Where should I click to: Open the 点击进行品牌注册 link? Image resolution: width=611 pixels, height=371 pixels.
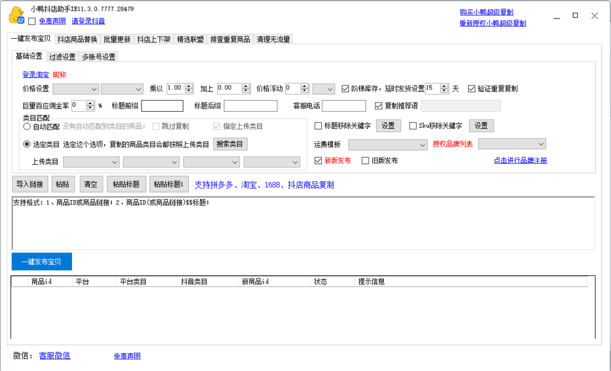520,161
